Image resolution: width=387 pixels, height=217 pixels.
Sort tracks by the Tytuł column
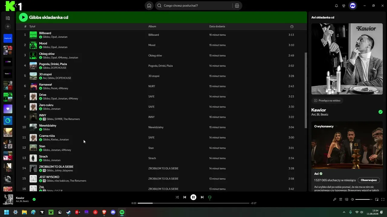[32, 27]
